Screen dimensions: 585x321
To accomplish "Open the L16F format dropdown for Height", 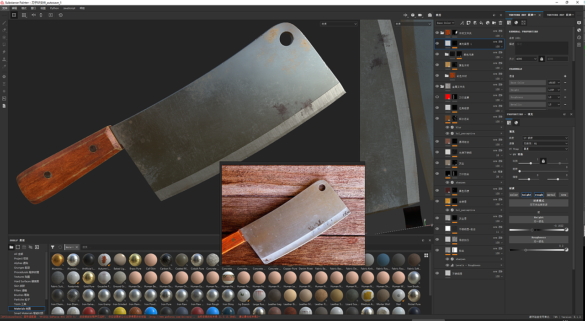I will [553, 90].
